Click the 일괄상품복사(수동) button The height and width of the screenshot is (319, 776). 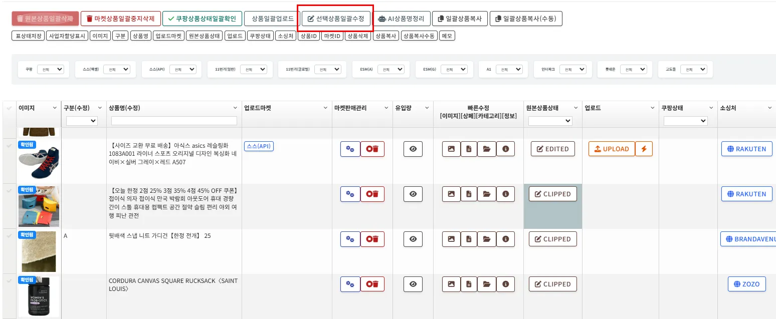[526, 19]
